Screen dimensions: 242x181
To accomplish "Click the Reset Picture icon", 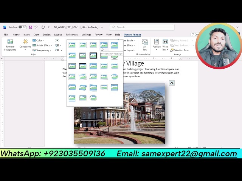I will tap(57, 50).
